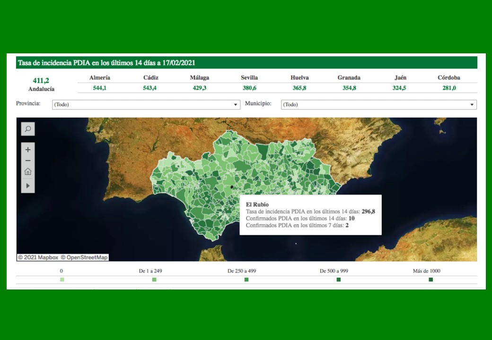Image resolution: width=492 pixels, height=340 pixels.
Task: Click the black El Rubio marker on the map
Action: tap(232, 187)
